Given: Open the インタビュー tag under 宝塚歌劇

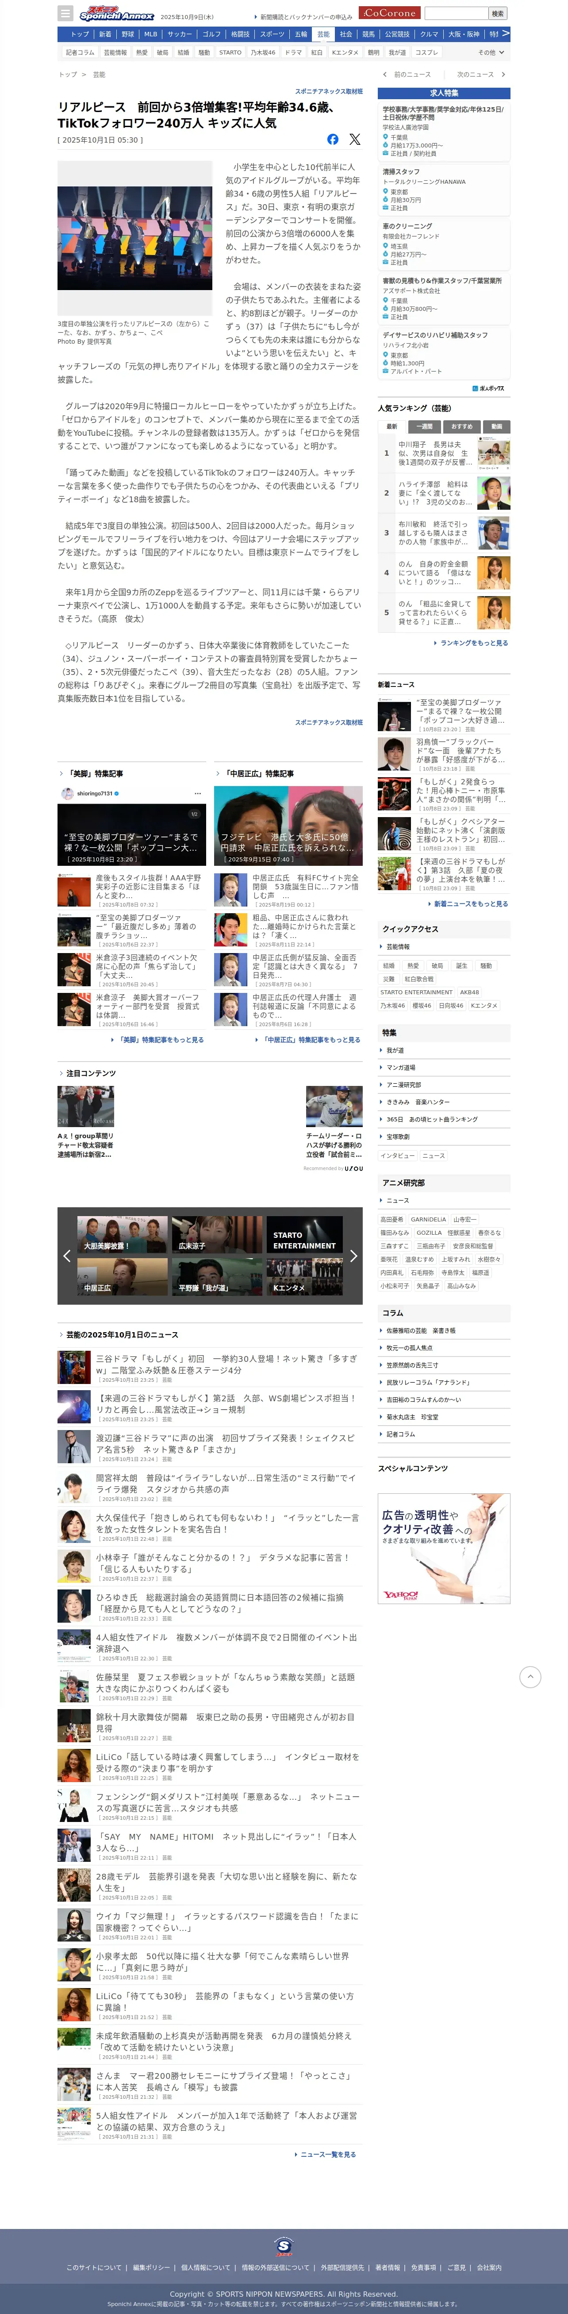Looking at the screenshot, I should pyautogui.click(x=397, y=1156).
